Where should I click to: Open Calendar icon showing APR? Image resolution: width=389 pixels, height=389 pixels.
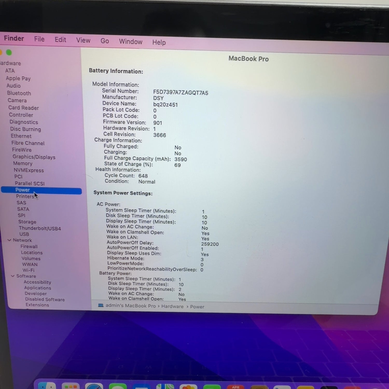click(x=235, y=387)
